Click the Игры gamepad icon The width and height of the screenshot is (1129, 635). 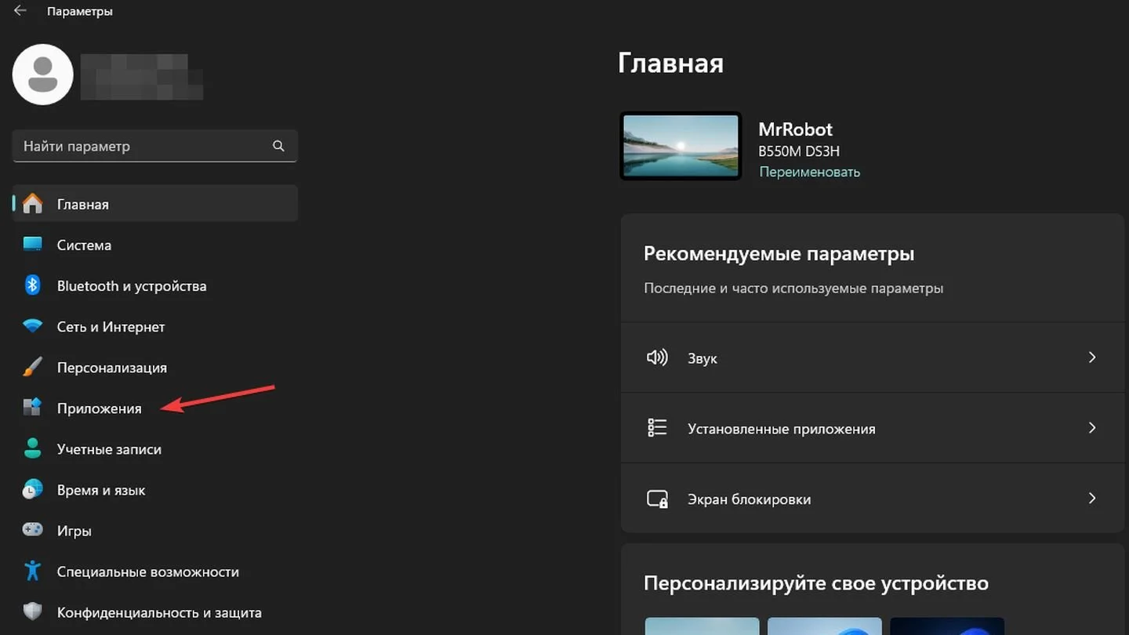pos(32,530)
